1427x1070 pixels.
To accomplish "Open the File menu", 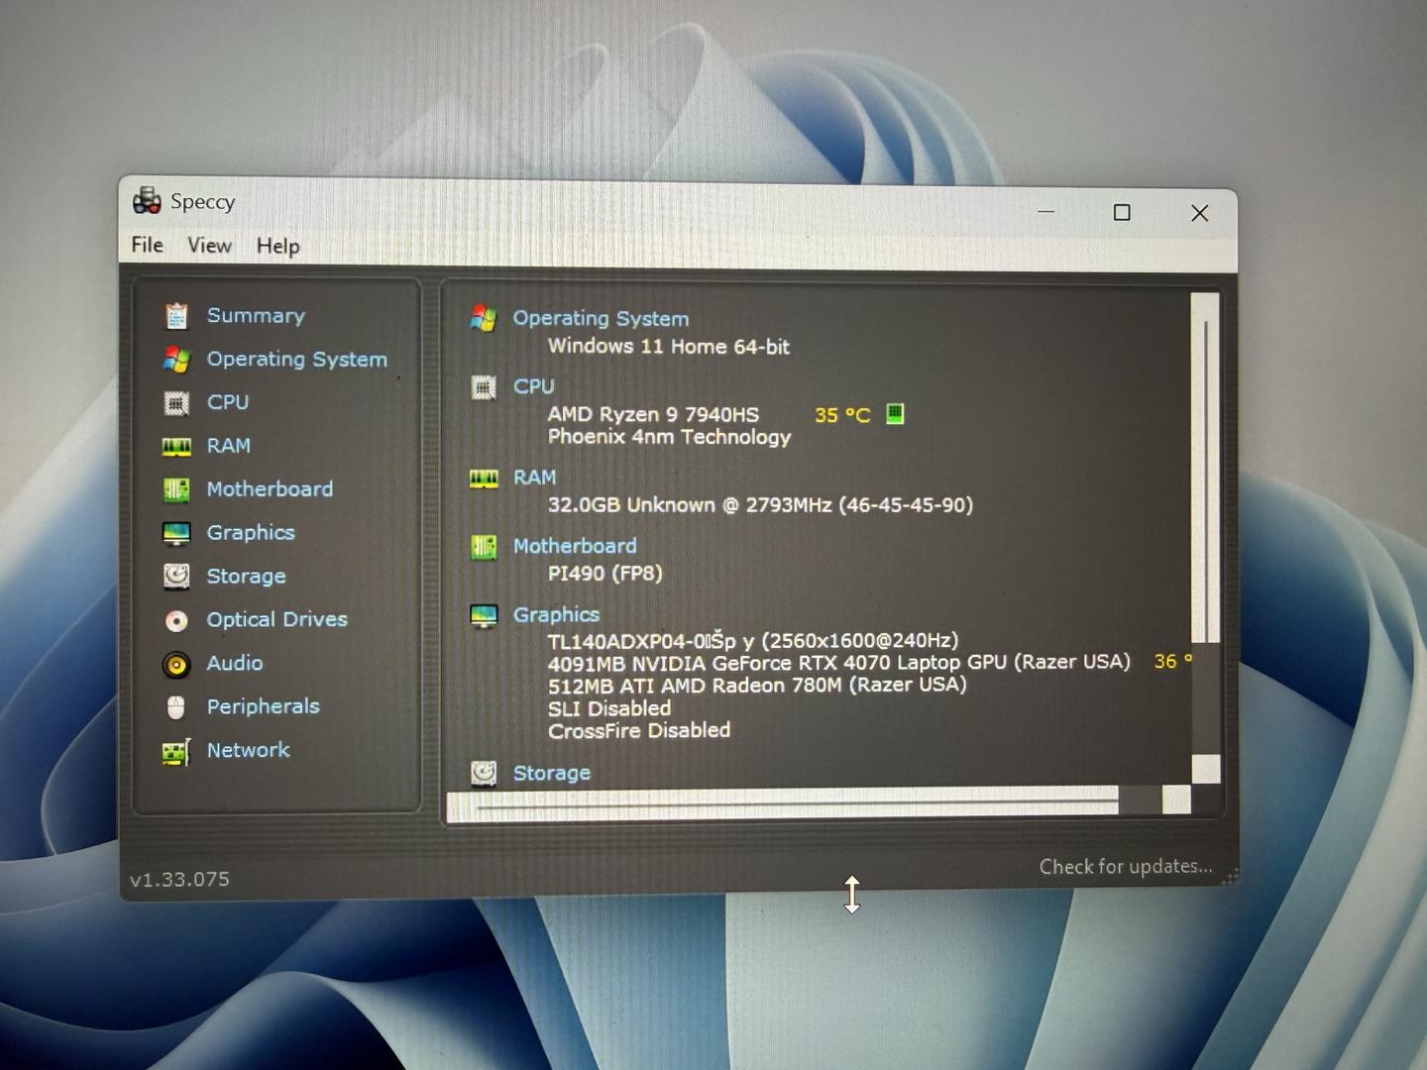I will pyautogui.click(x=147, y=245).
